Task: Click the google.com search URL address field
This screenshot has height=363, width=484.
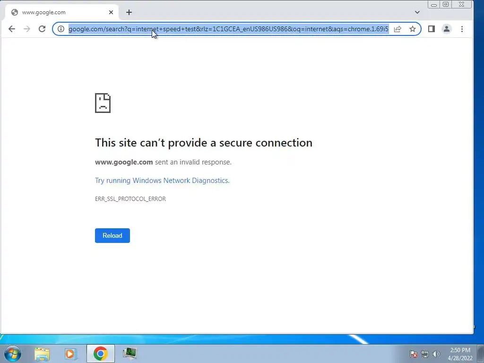Action: click(x=228, y=29)
